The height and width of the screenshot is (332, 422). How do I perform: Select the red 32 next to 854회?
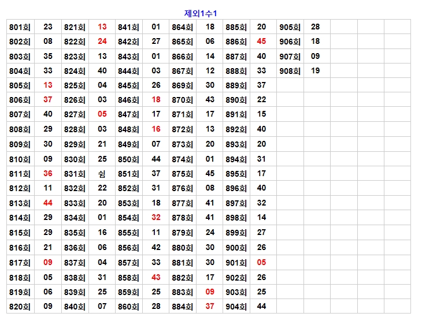[156, 218]
